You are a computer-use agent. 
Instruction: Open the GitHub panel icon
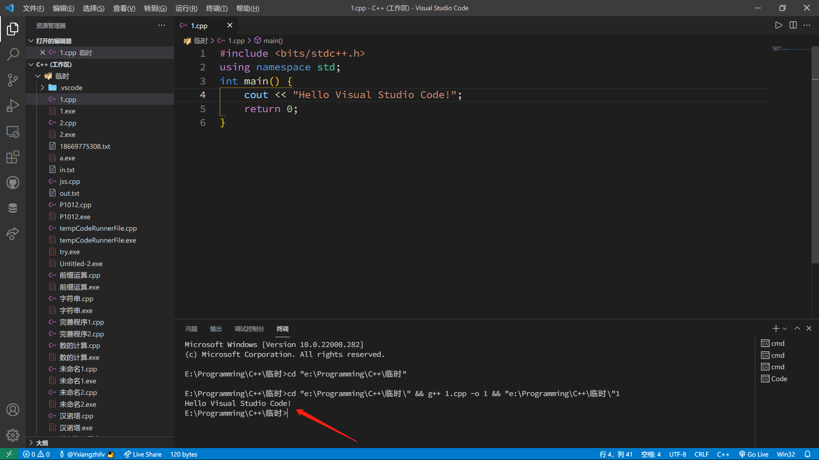click(13, 182)
